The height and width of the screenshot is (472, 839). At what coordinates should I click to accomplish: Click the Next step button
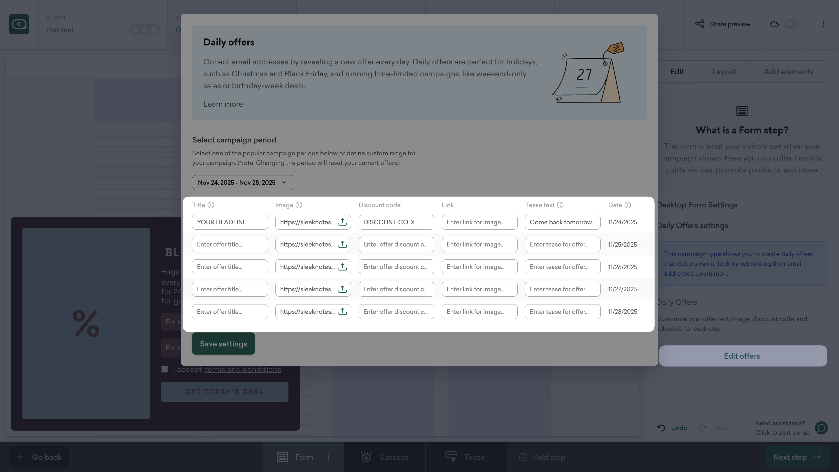[797, 457]
